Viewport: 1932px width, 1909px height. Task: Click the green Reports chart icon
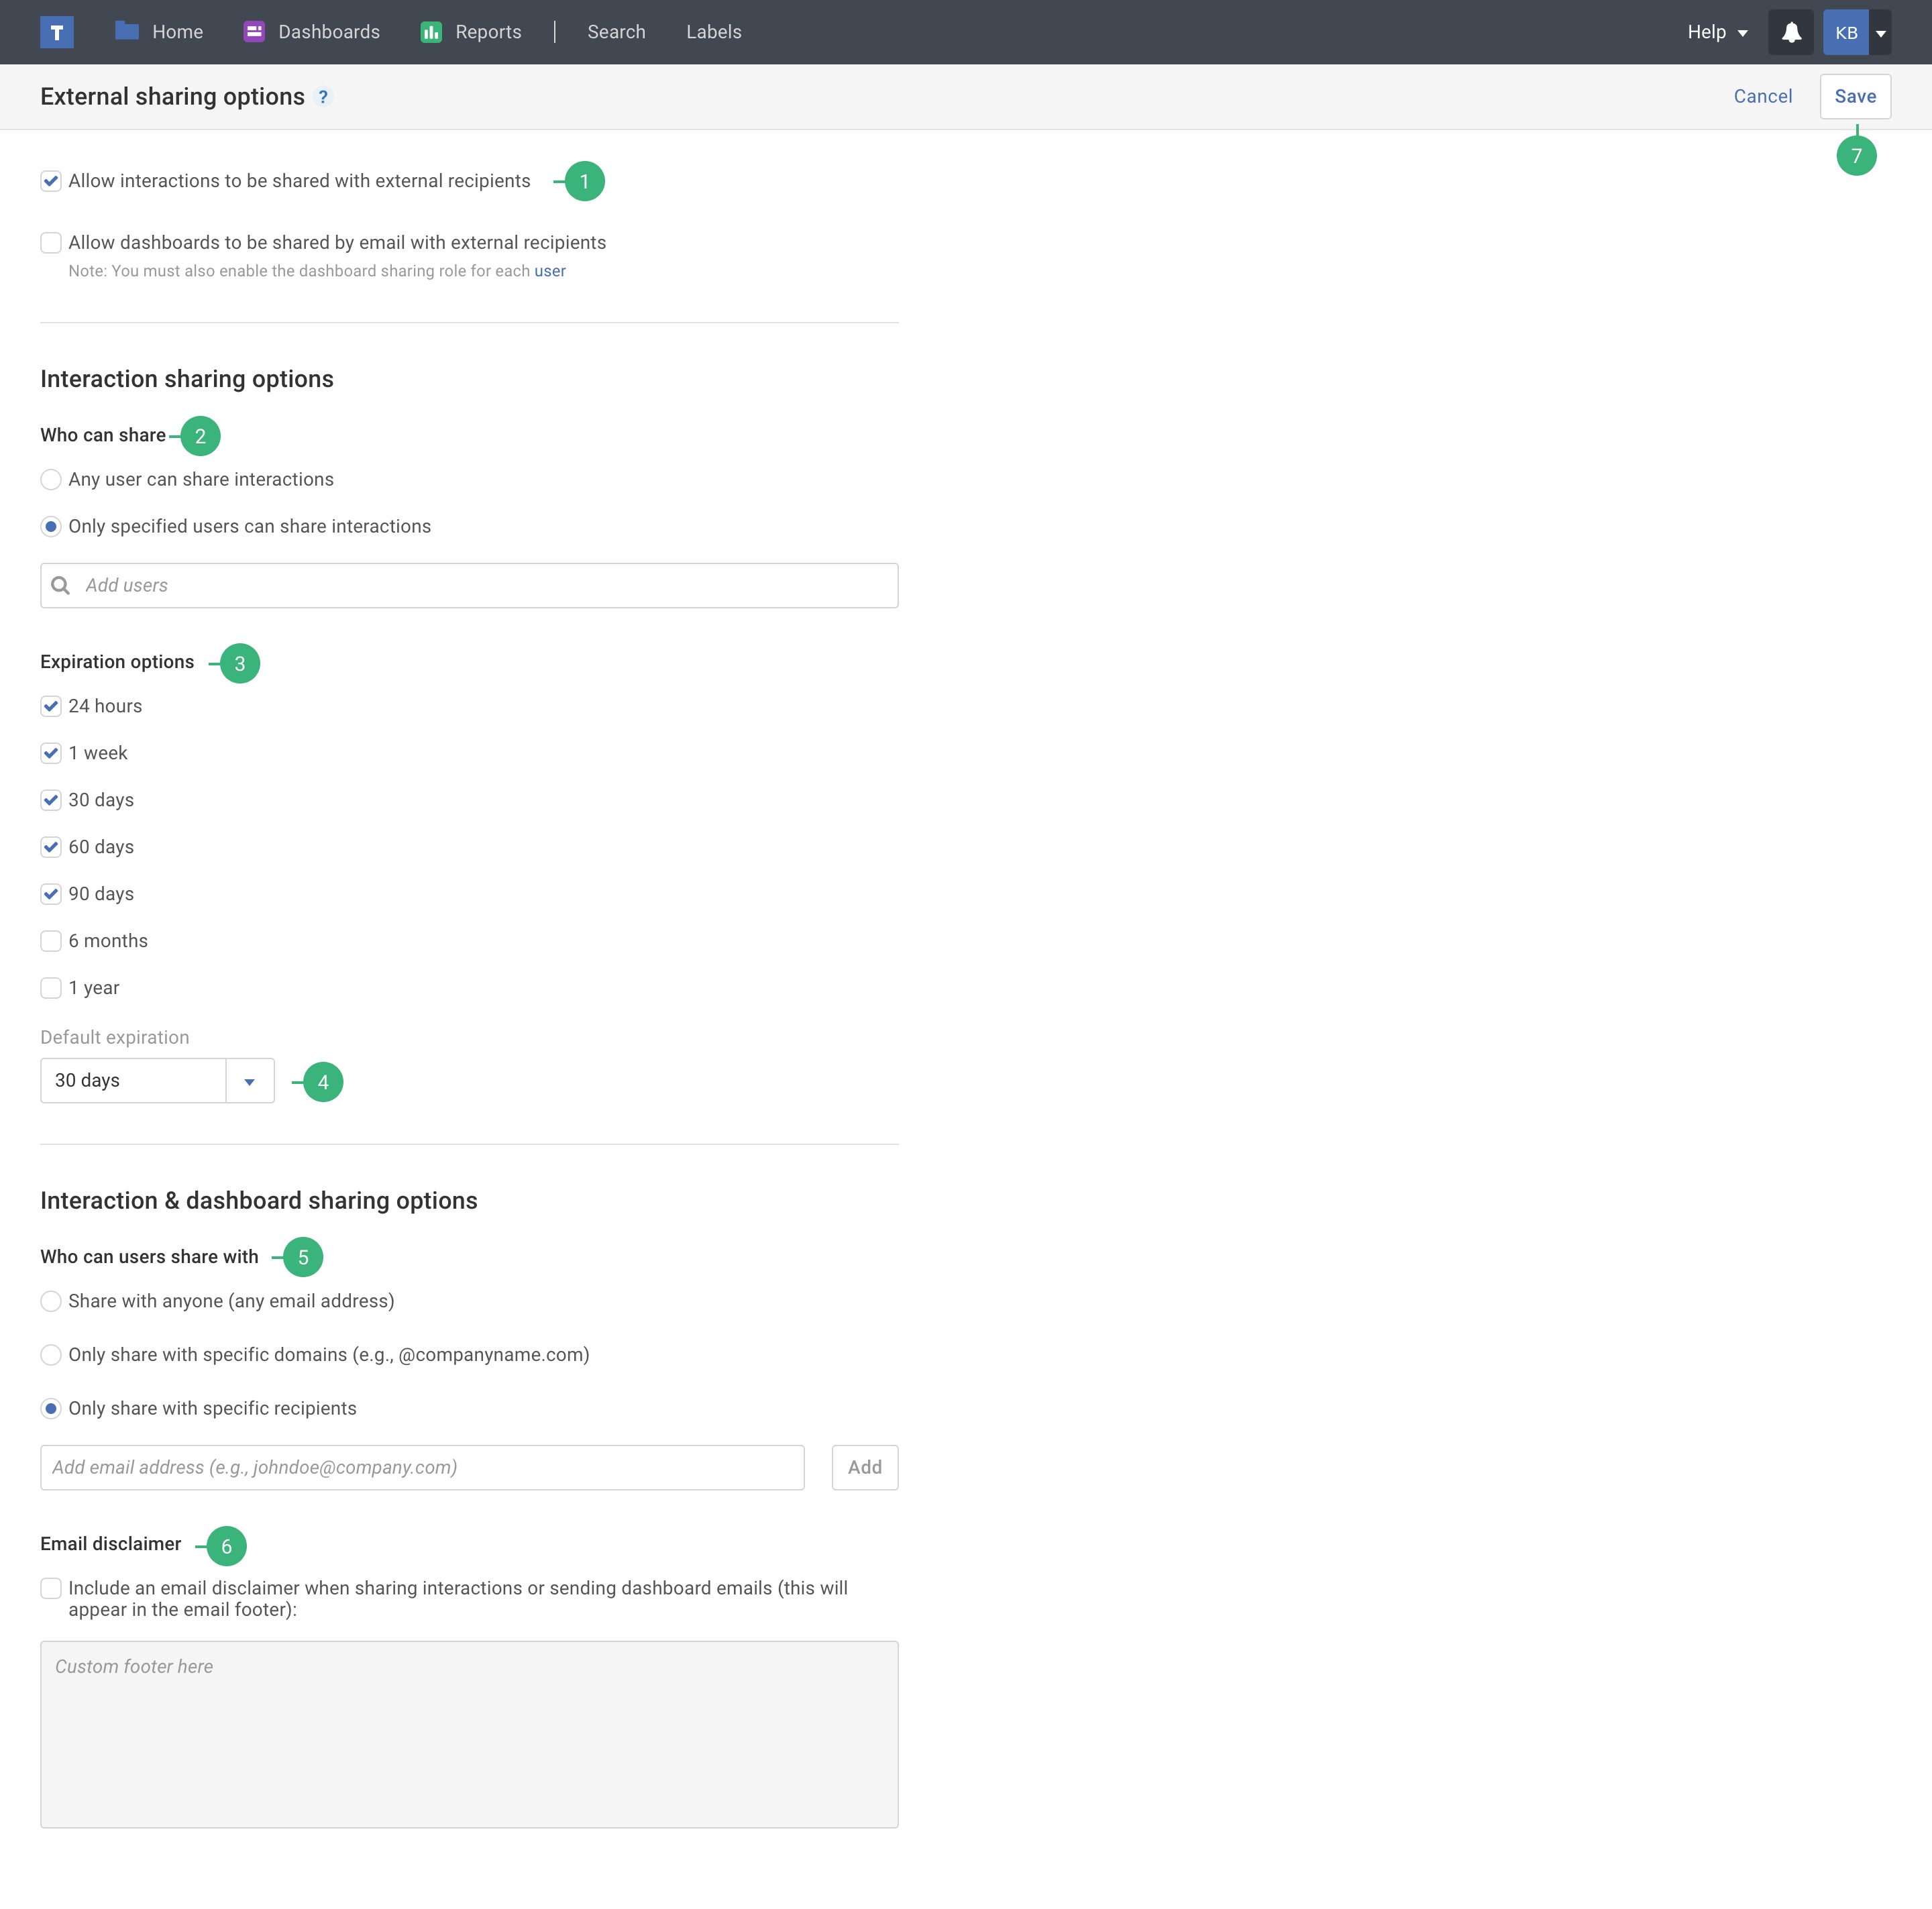pyautogui.click(x=431, y=32)
